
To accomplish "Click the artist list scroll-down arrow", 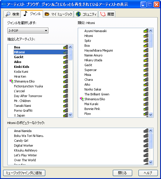I will point(70,115).
